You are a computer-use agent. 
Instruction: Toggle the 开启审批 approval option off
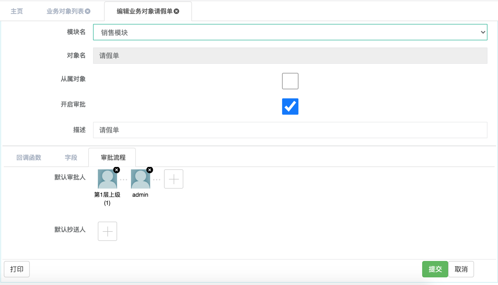tap(290, 106)
